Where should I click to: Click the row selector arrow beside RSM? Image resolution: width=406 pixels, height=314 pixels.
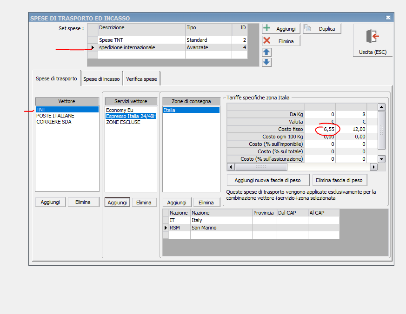pos(166,228)
